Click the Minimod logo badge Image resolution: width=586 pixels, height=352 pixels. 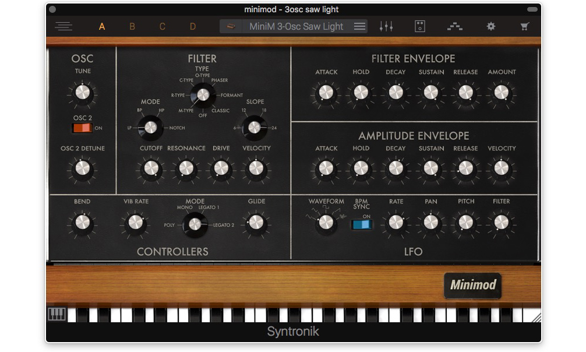pyautogui.click(x=473, y=285)
